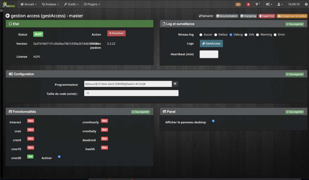Click the small circle arrow at left edge
Screen dimensions: 309x180
click(2, 11)
